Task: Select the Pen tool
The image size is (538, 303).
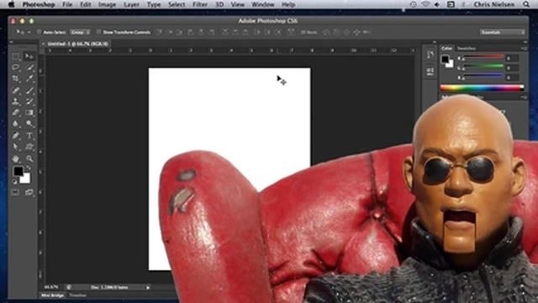Action: click(x=16, y=136)
